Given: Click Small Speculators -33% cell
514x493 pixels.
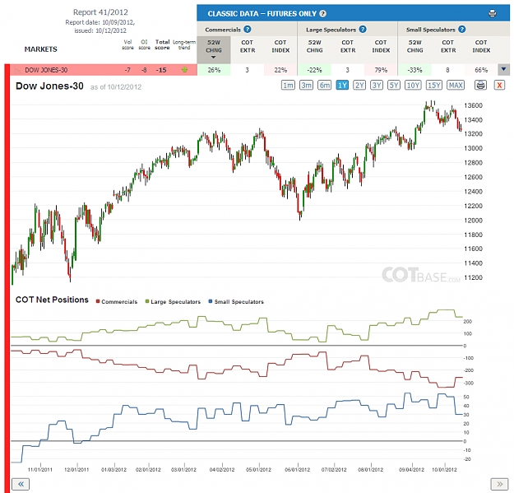Looking at the screenshot, I should [414, 69].
